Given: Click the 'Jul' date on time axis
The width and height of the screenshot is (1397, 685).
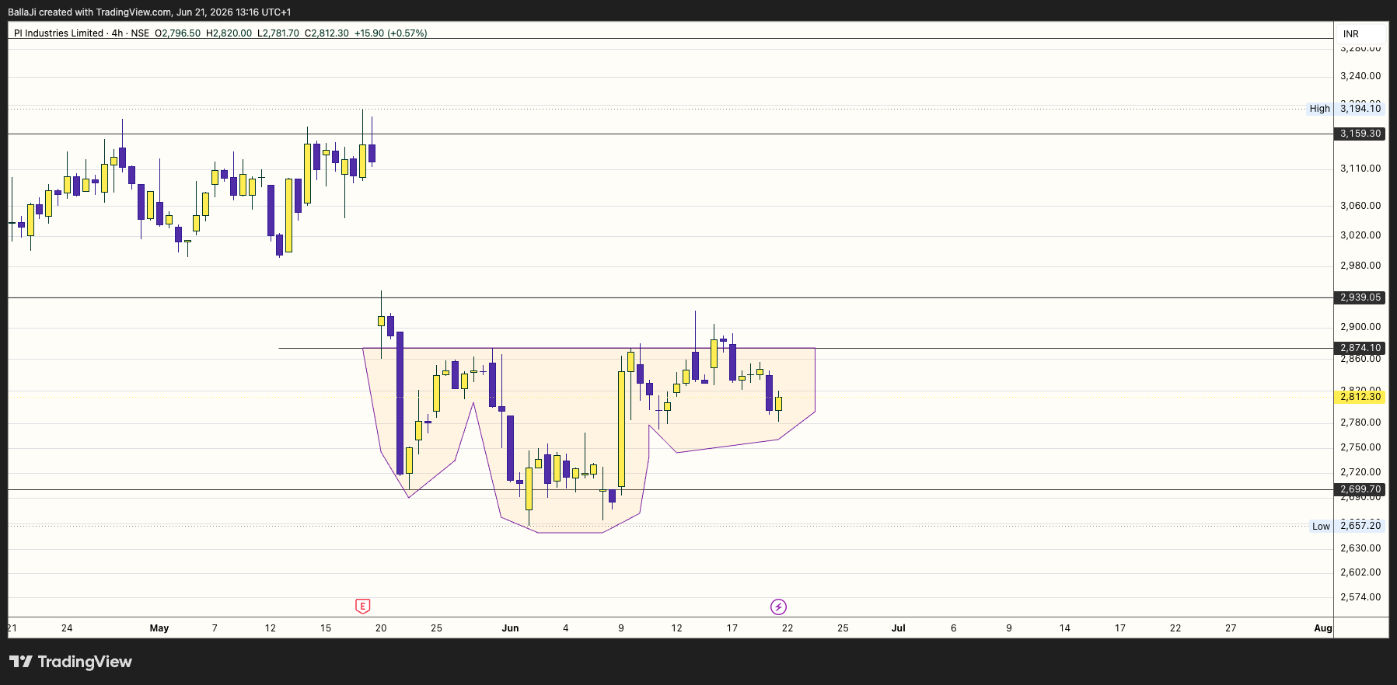Looking at the screenshot, I should point(898,628).
